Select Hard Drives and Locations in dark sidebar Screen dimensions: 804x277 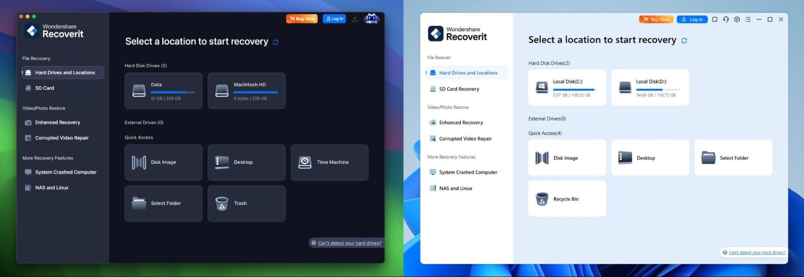click(63, 73)
